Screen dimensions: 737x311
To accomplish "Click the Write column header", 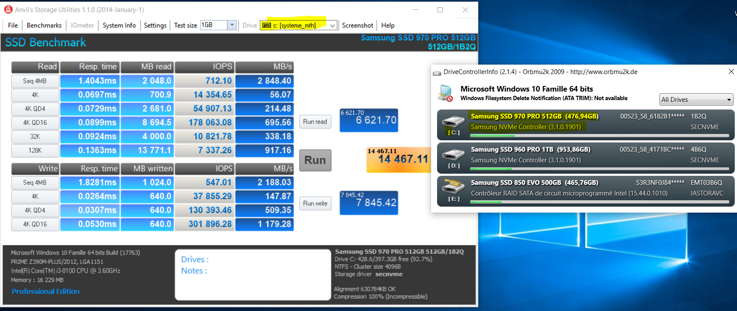I will click(35, 169).
